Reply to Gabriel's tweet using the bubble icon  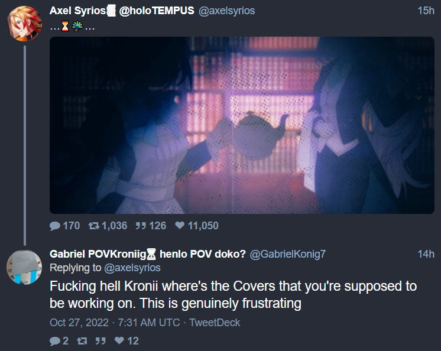pos(55,341)
